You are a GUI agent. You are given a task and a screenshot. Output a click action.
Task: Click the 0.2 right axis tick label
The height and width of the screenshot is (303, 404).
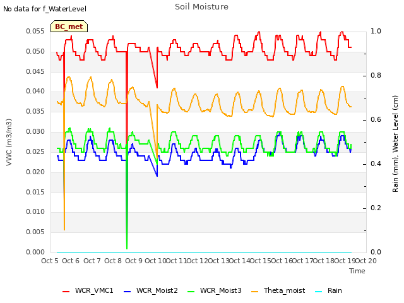[376, 208]
